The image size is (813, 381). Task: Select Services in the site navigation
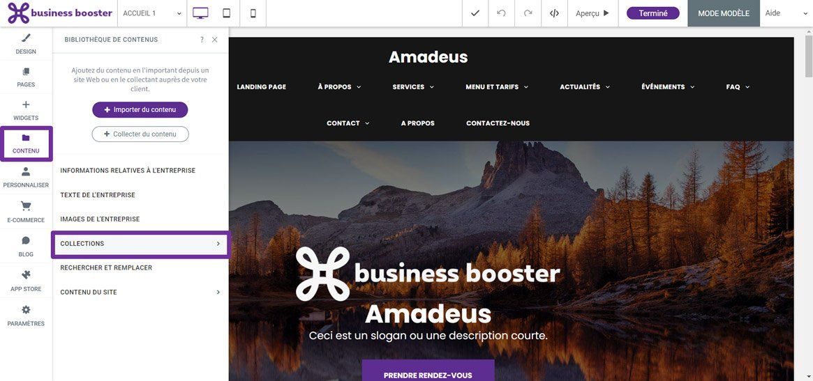[412, 87]
